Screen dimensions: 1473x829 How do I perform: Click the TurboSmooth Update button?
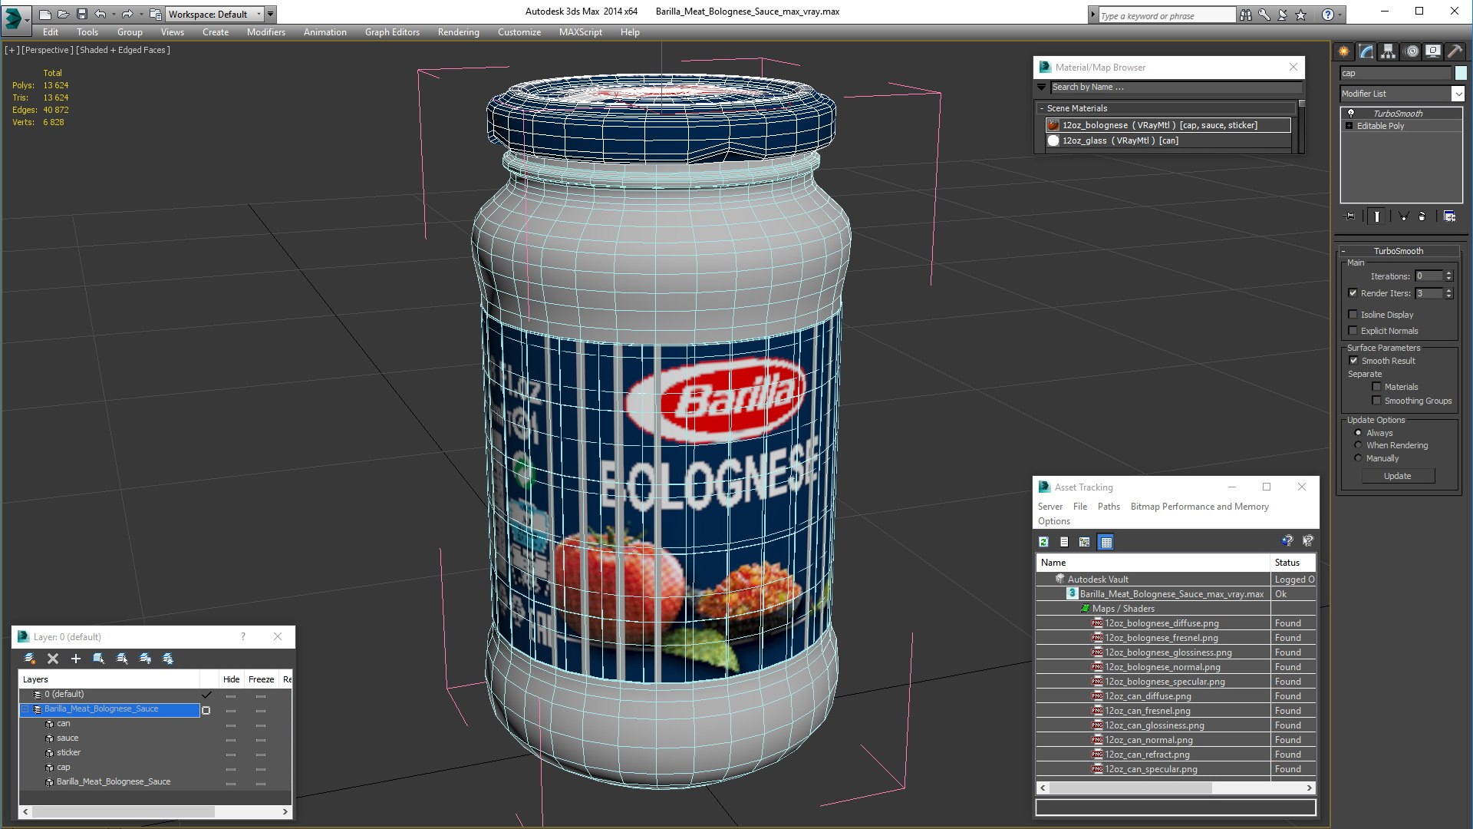pyautogui.click(x=1397, y=476)
